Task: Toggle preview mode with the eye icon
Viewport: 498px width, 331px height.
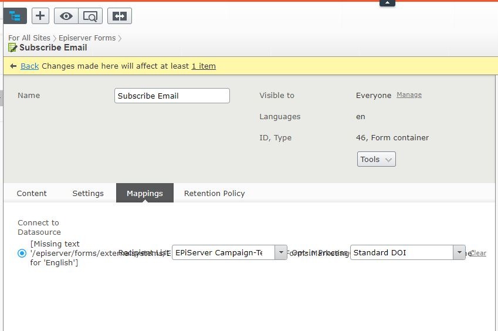Action: tap(66, 16)
